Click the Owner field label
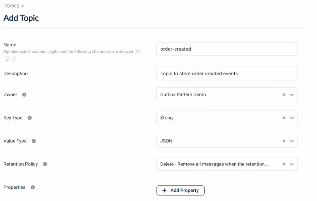This screenshot has width=317, height=201. pyautogui.click(x=10, y=94)
